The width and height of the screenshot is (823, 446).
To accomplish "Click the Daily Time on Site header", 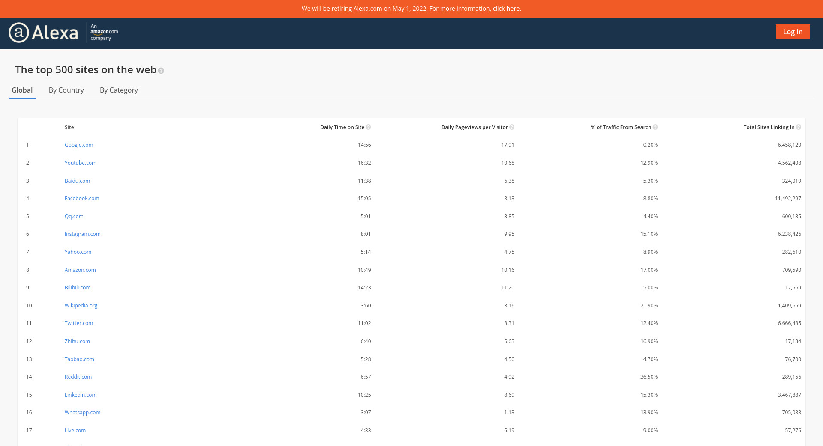I will (342, 127).
